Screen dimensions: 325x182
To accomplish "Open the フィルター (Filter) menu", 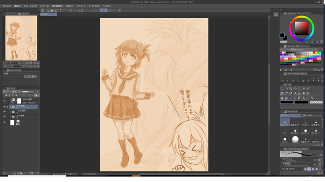I will pos(81,6).
